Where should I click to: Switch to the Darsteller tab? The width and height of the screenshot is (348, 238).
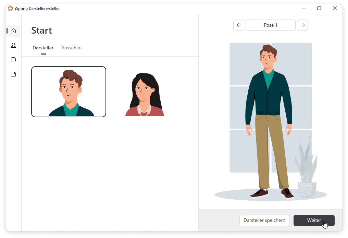43,48
